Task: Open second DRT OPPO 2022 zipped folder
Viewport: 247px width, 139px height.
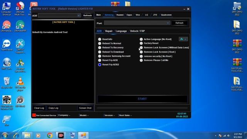Action: [x=237, y=27]
